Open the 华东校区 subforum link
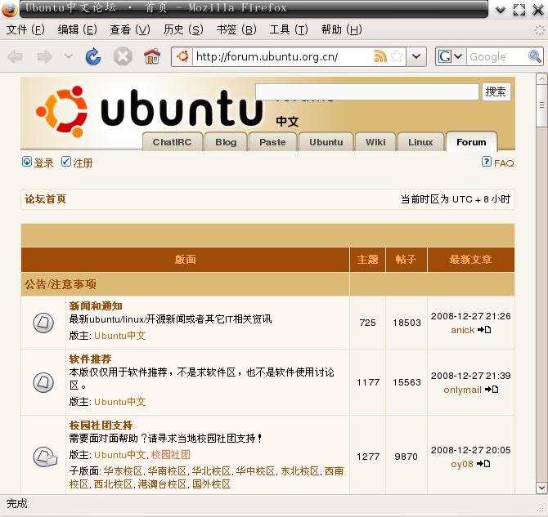548x517 pixels. tap(123, 471)
